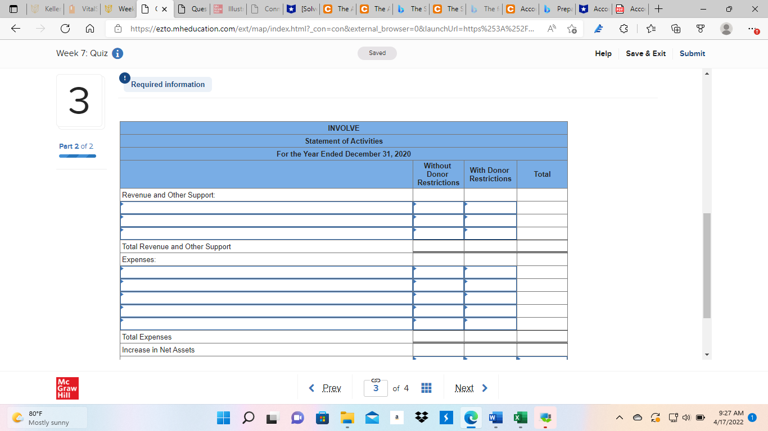Click the 'Increase in Net Assets' row label
Screen dimensions: 768x431
159,350
